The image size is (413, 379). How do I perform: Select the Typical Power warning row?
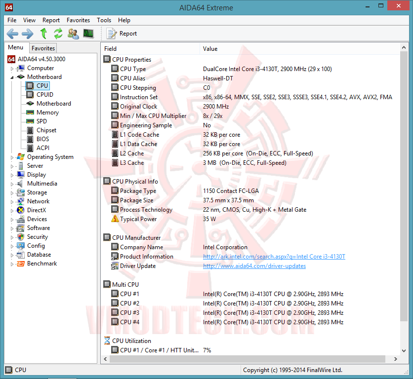point(250,219)
